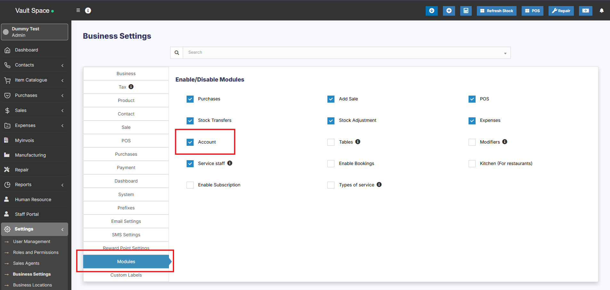Click the Refresh Stock button
Image resolution: width=610 pixels, height=290 pixels.
(x=496, y=11)
